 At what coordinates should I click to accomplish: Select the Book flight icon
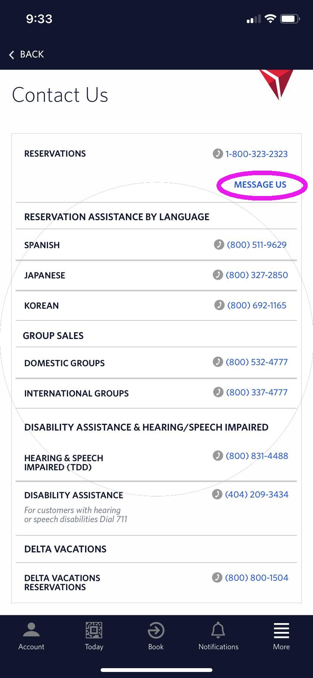156,630
